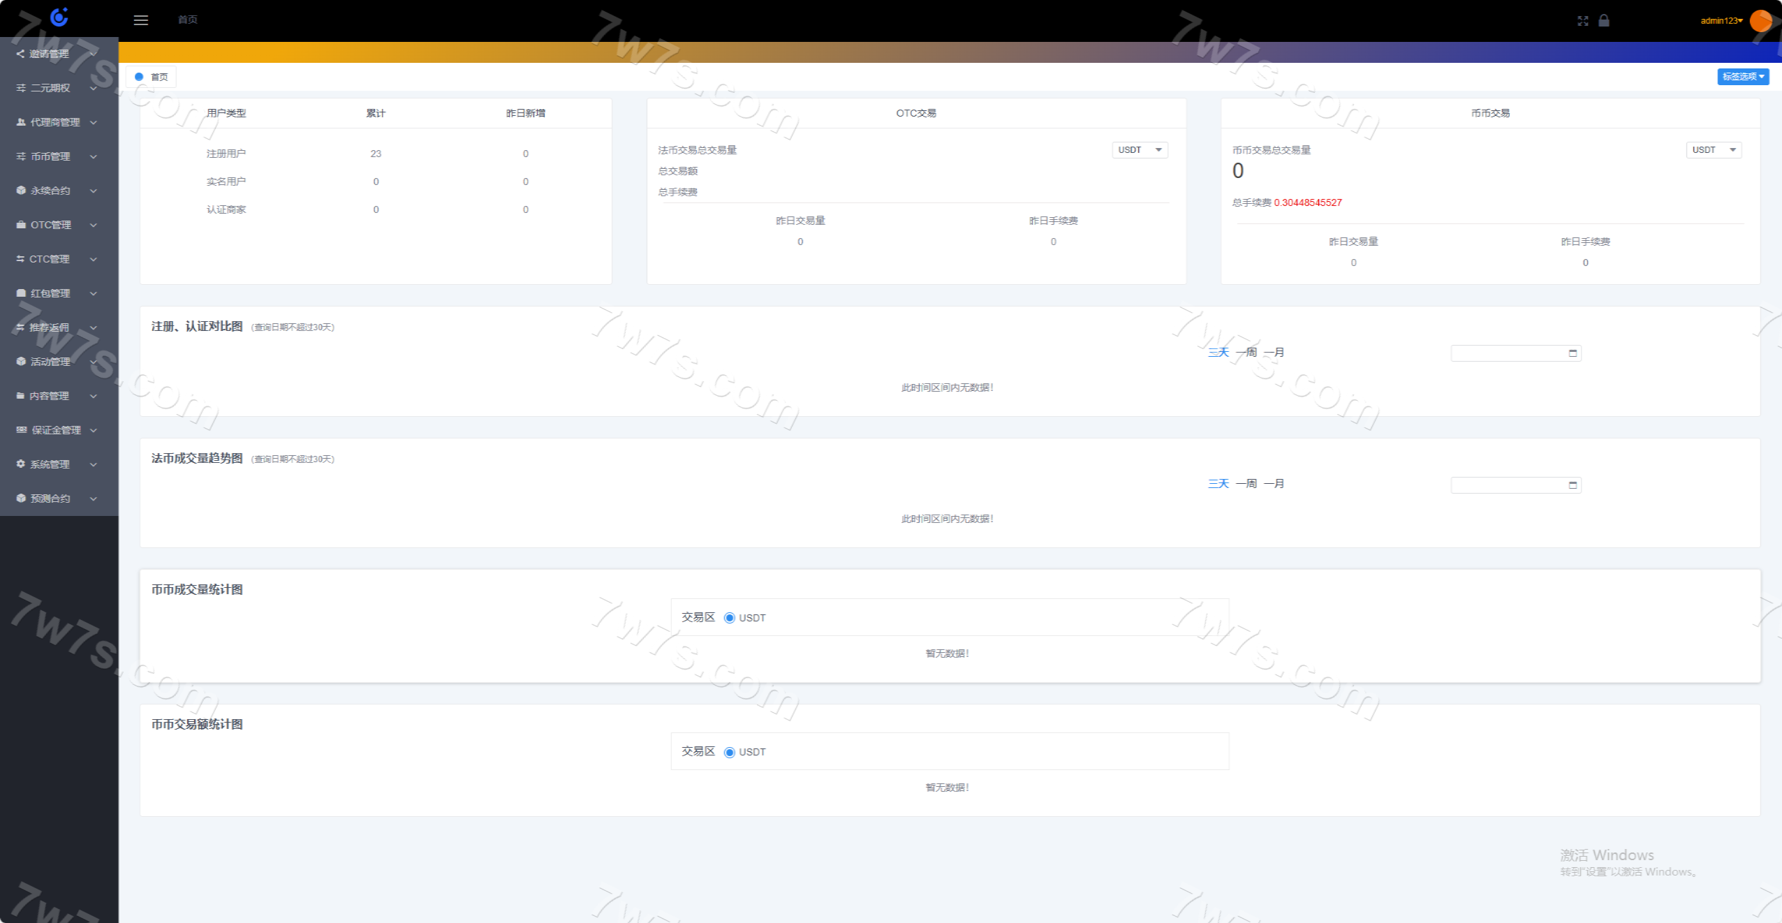Open USDT dropdown in OTC交易 panel

click(x=1140, y=150)
